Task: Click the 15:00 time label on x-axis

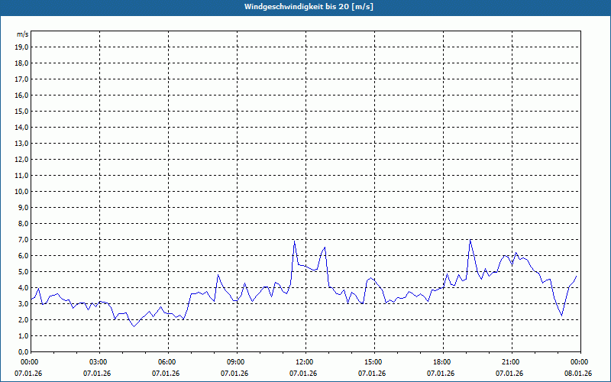Action: tap(373, 361)
